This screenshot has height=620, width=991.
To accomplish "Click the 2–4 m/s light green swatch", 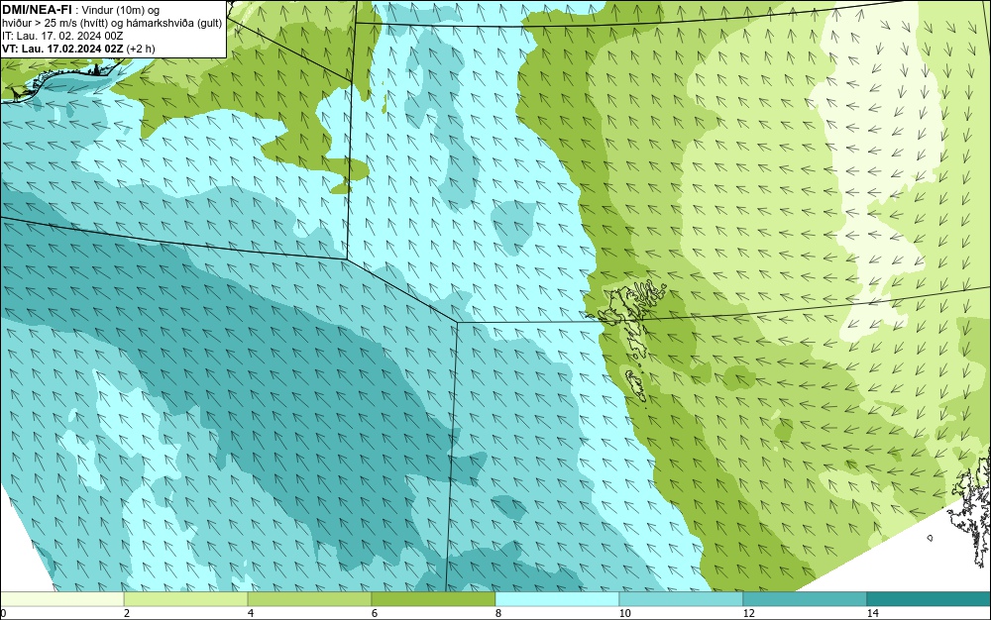I will (x=186, y=598).
